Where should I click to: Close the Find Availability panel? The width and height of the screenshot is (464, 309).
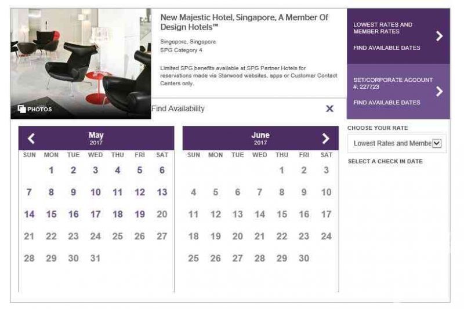(x=329, y=108)
